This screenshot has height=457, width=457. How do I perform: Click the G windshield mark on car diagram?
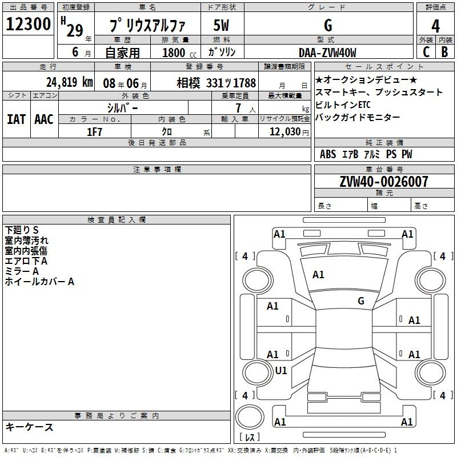(x=360, y=300)
